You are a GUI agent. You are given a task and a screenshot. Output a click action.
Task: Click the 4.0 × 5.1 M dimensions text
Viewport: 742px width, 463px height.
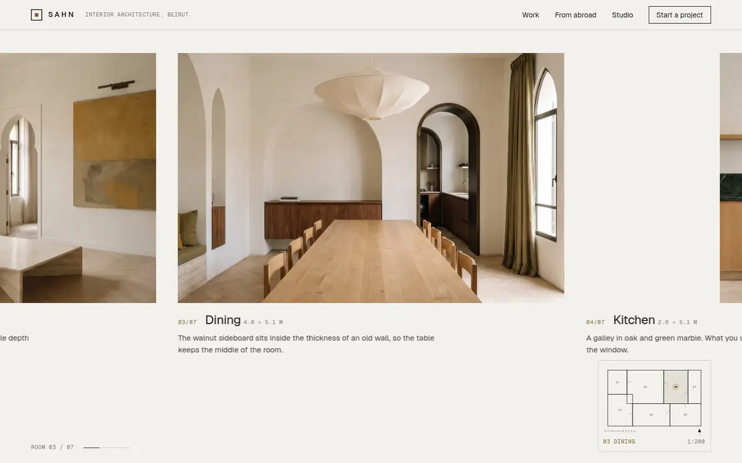click(263, 322)
